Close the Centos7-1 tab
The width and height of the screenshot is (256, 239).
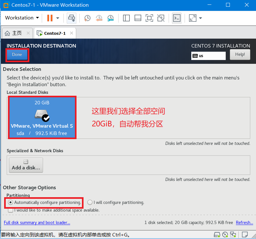click(x=71, y=33)
